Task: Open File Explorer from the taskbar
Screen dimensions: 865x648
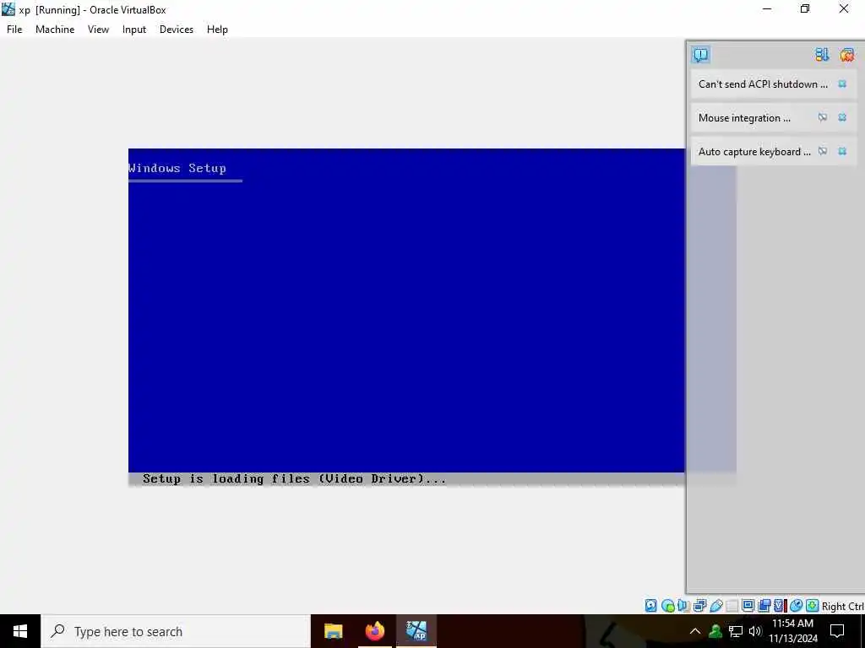Action: (333, 631)
